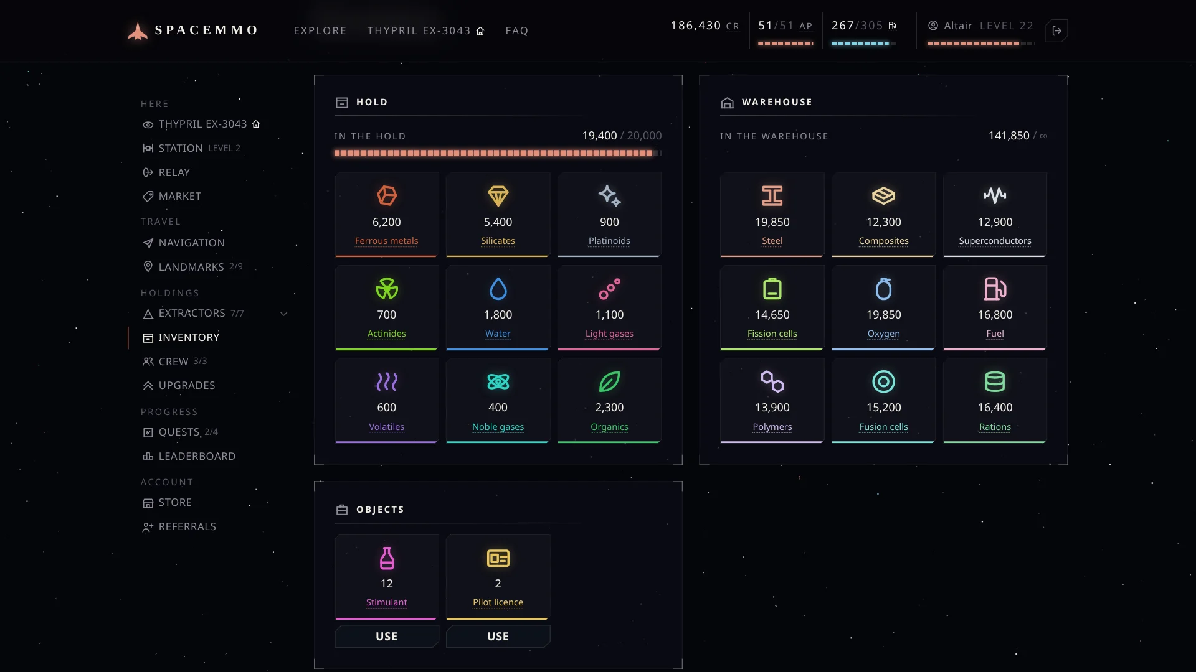This screenshot has width=1196, height=672.
Task: Click the 186,430 CR credits balance
Action: (705, 26)
